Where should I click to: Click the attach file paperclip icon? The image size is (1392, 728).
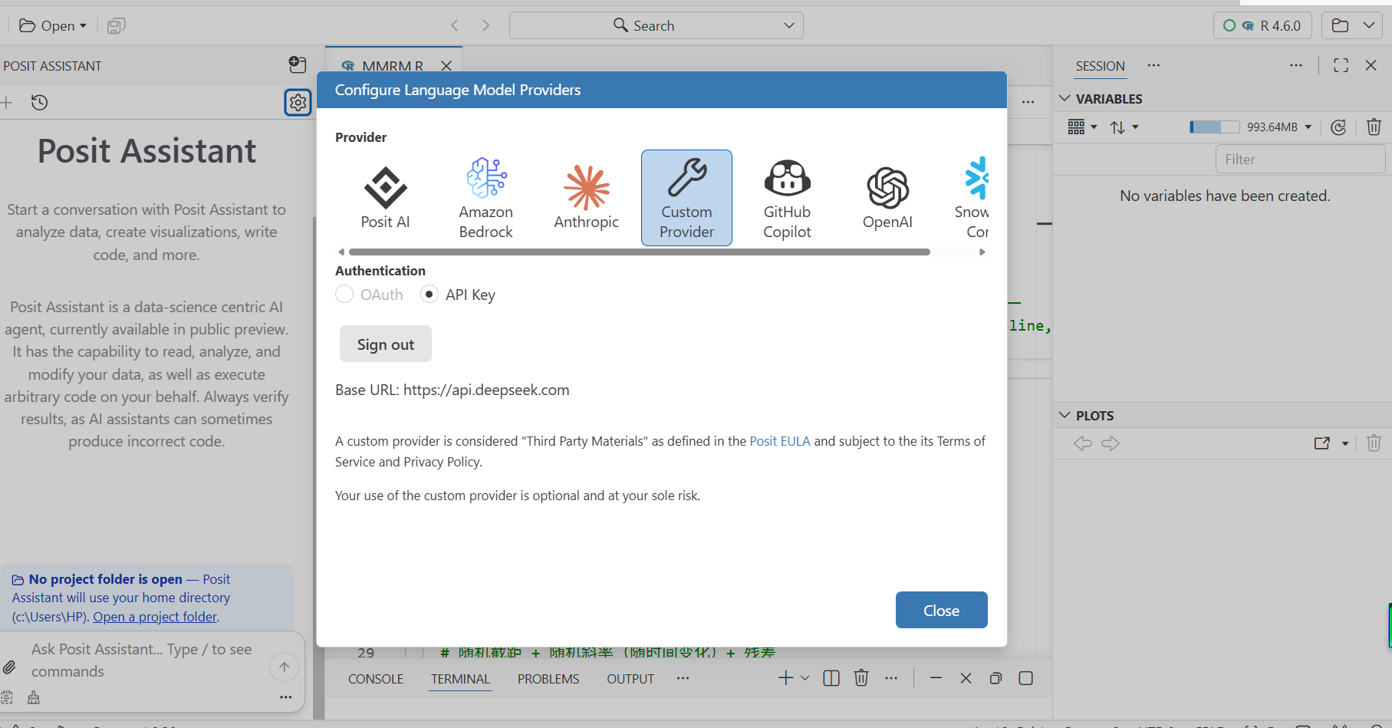point(9,667)
